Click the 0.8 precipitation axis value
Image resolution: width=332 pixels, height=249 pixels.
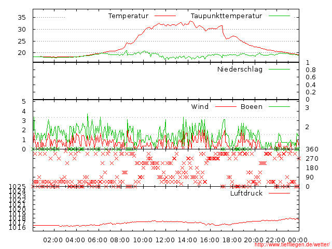coord(311,70)
